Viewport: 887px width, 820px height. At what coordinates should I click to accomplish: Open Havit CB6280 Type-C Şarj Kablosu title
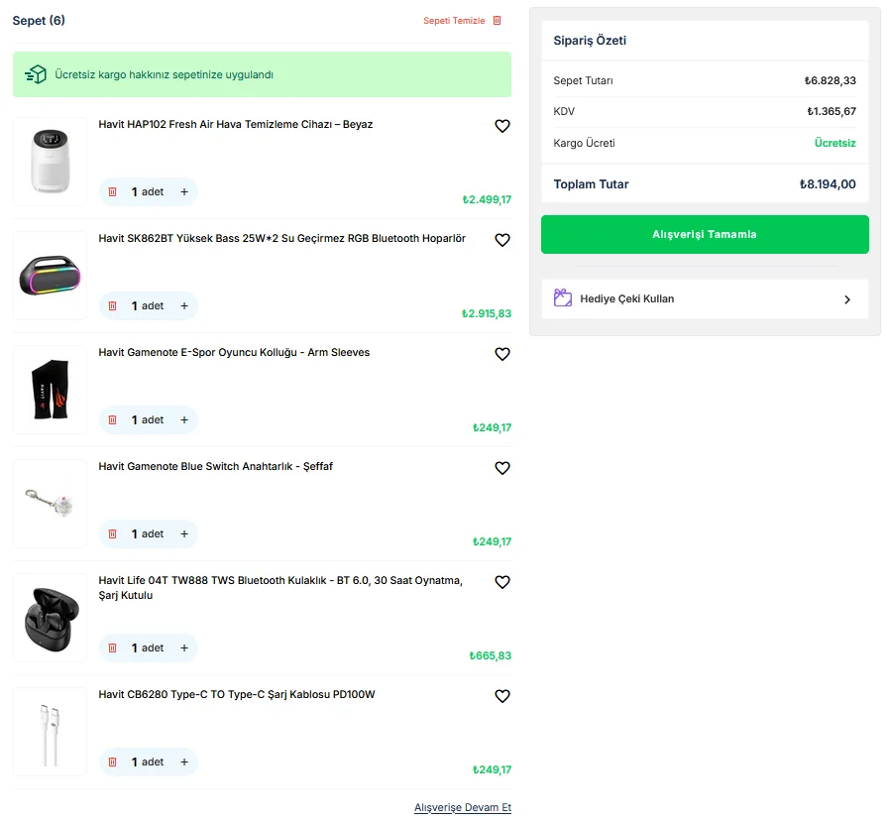[237, 694]
